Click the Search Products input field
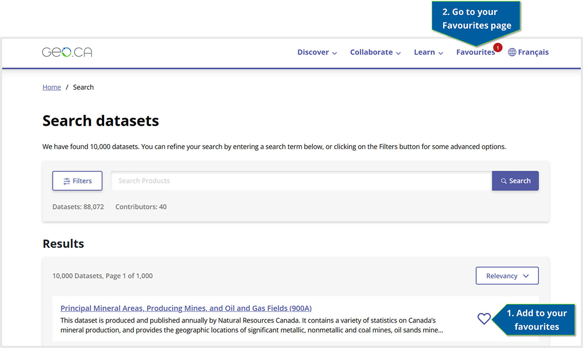This screenshot has height=348, width=583. tap(301, 180)
